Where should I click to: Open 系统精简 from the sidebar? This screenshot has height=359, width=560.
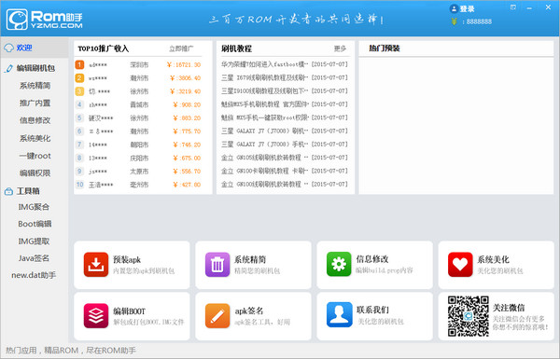[x=35, y=86]
